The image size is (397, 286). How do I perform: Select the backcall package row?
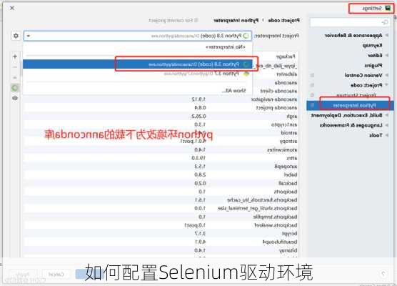tap(161, 183)
